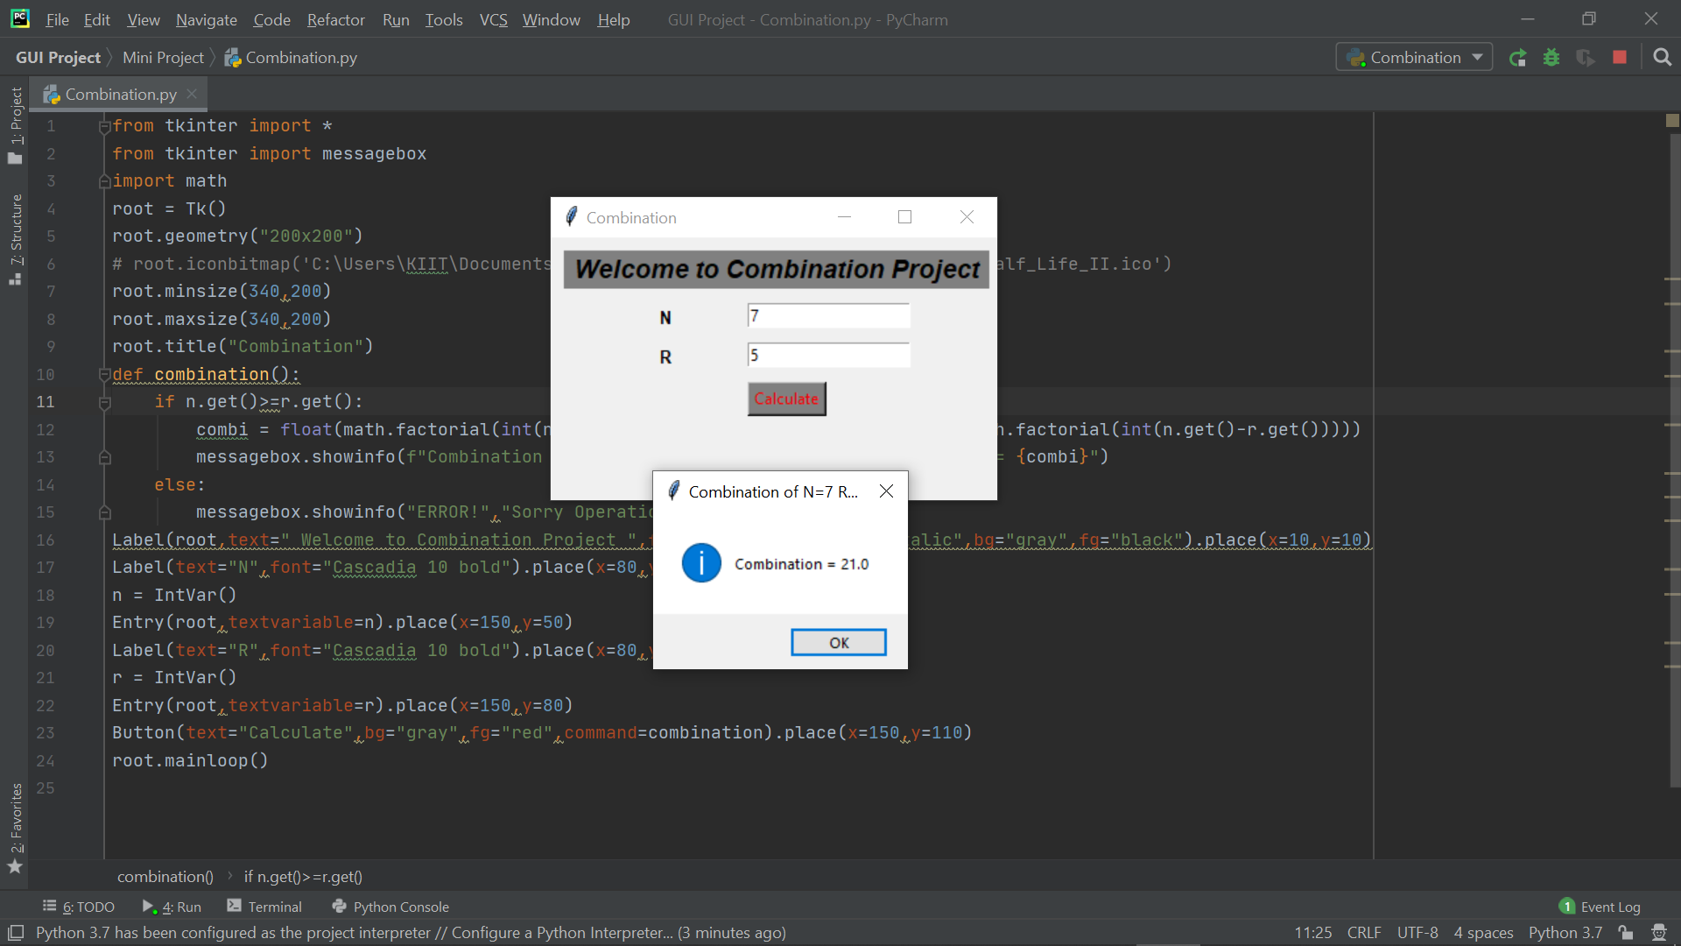
Task: Open the Window menu
Action: (551, 19)
